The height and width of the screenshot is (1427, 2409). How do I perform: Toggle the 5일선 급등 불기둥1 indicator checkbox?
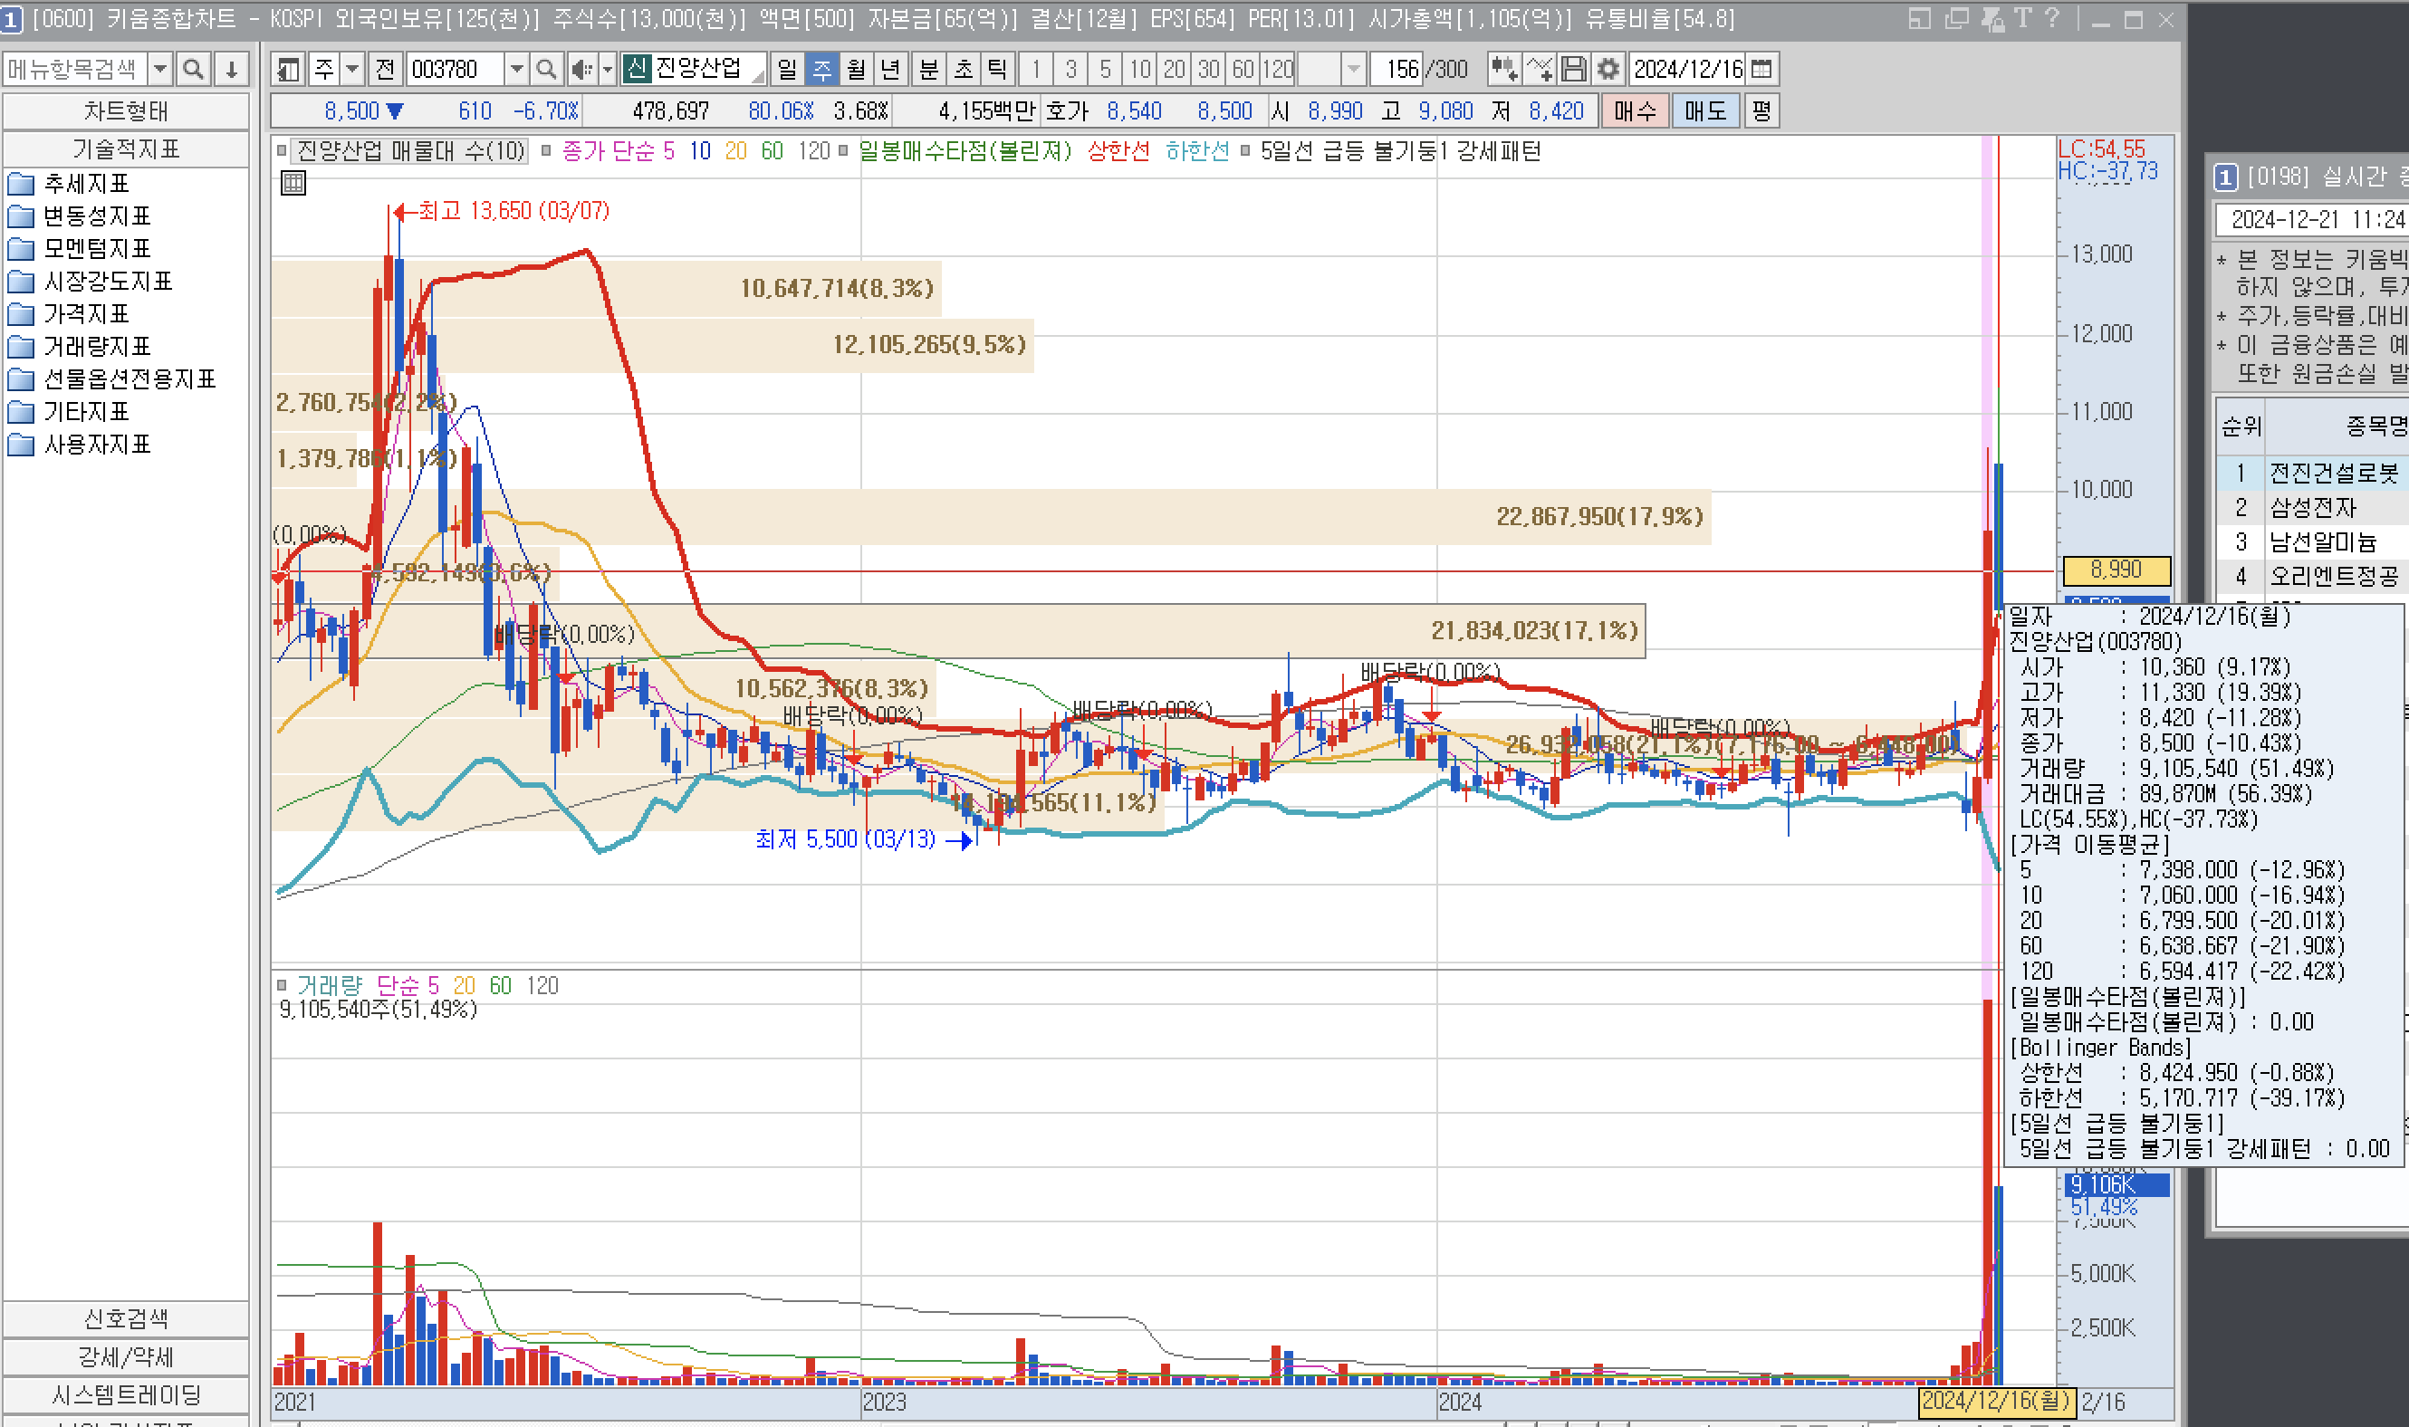click(1245, 151)
